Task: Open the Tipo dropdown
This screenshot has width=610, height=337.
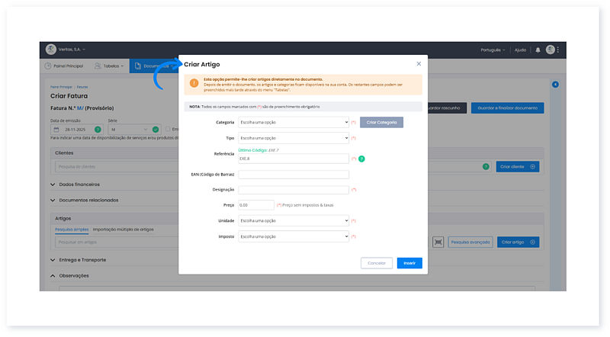Action: (294, 138)
